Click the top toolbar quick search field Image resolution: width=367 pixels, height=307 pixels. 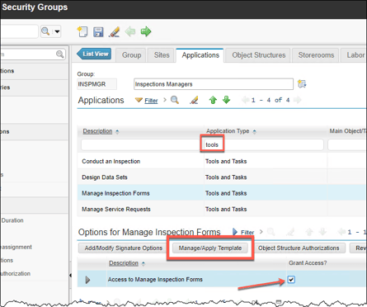(x=19, y=31)
